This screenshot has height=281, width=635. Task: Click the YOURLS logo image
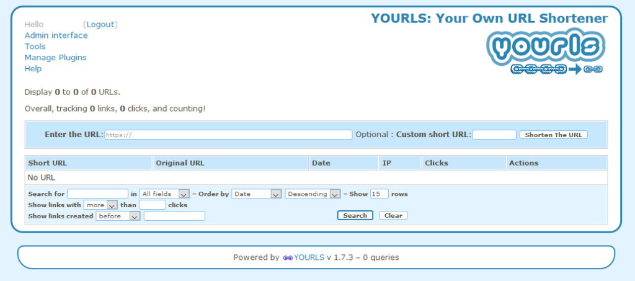tap(545, 52)
